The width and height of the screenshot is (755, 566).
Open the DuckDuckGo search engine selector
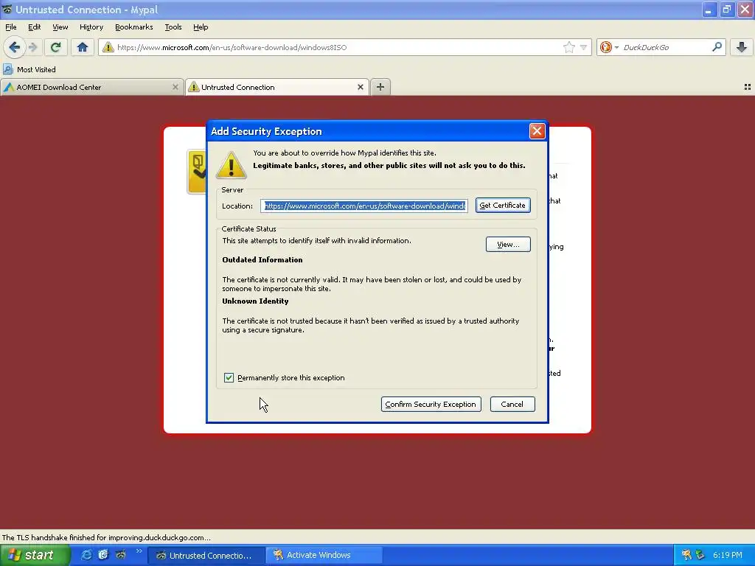click(609, 47)
